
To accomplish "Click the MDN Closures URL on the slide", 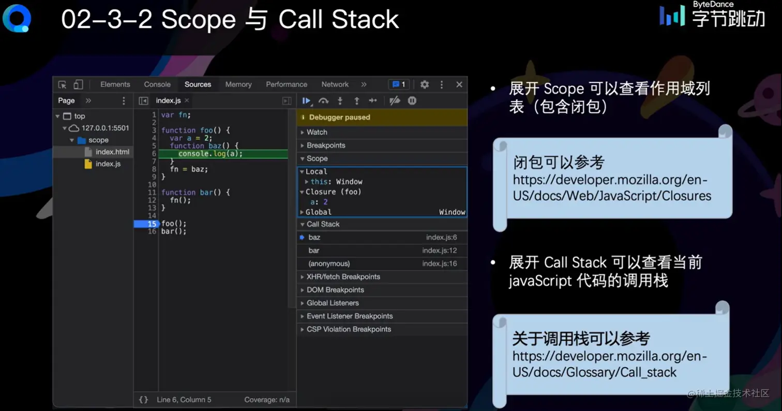I will (x=612, y=188).
